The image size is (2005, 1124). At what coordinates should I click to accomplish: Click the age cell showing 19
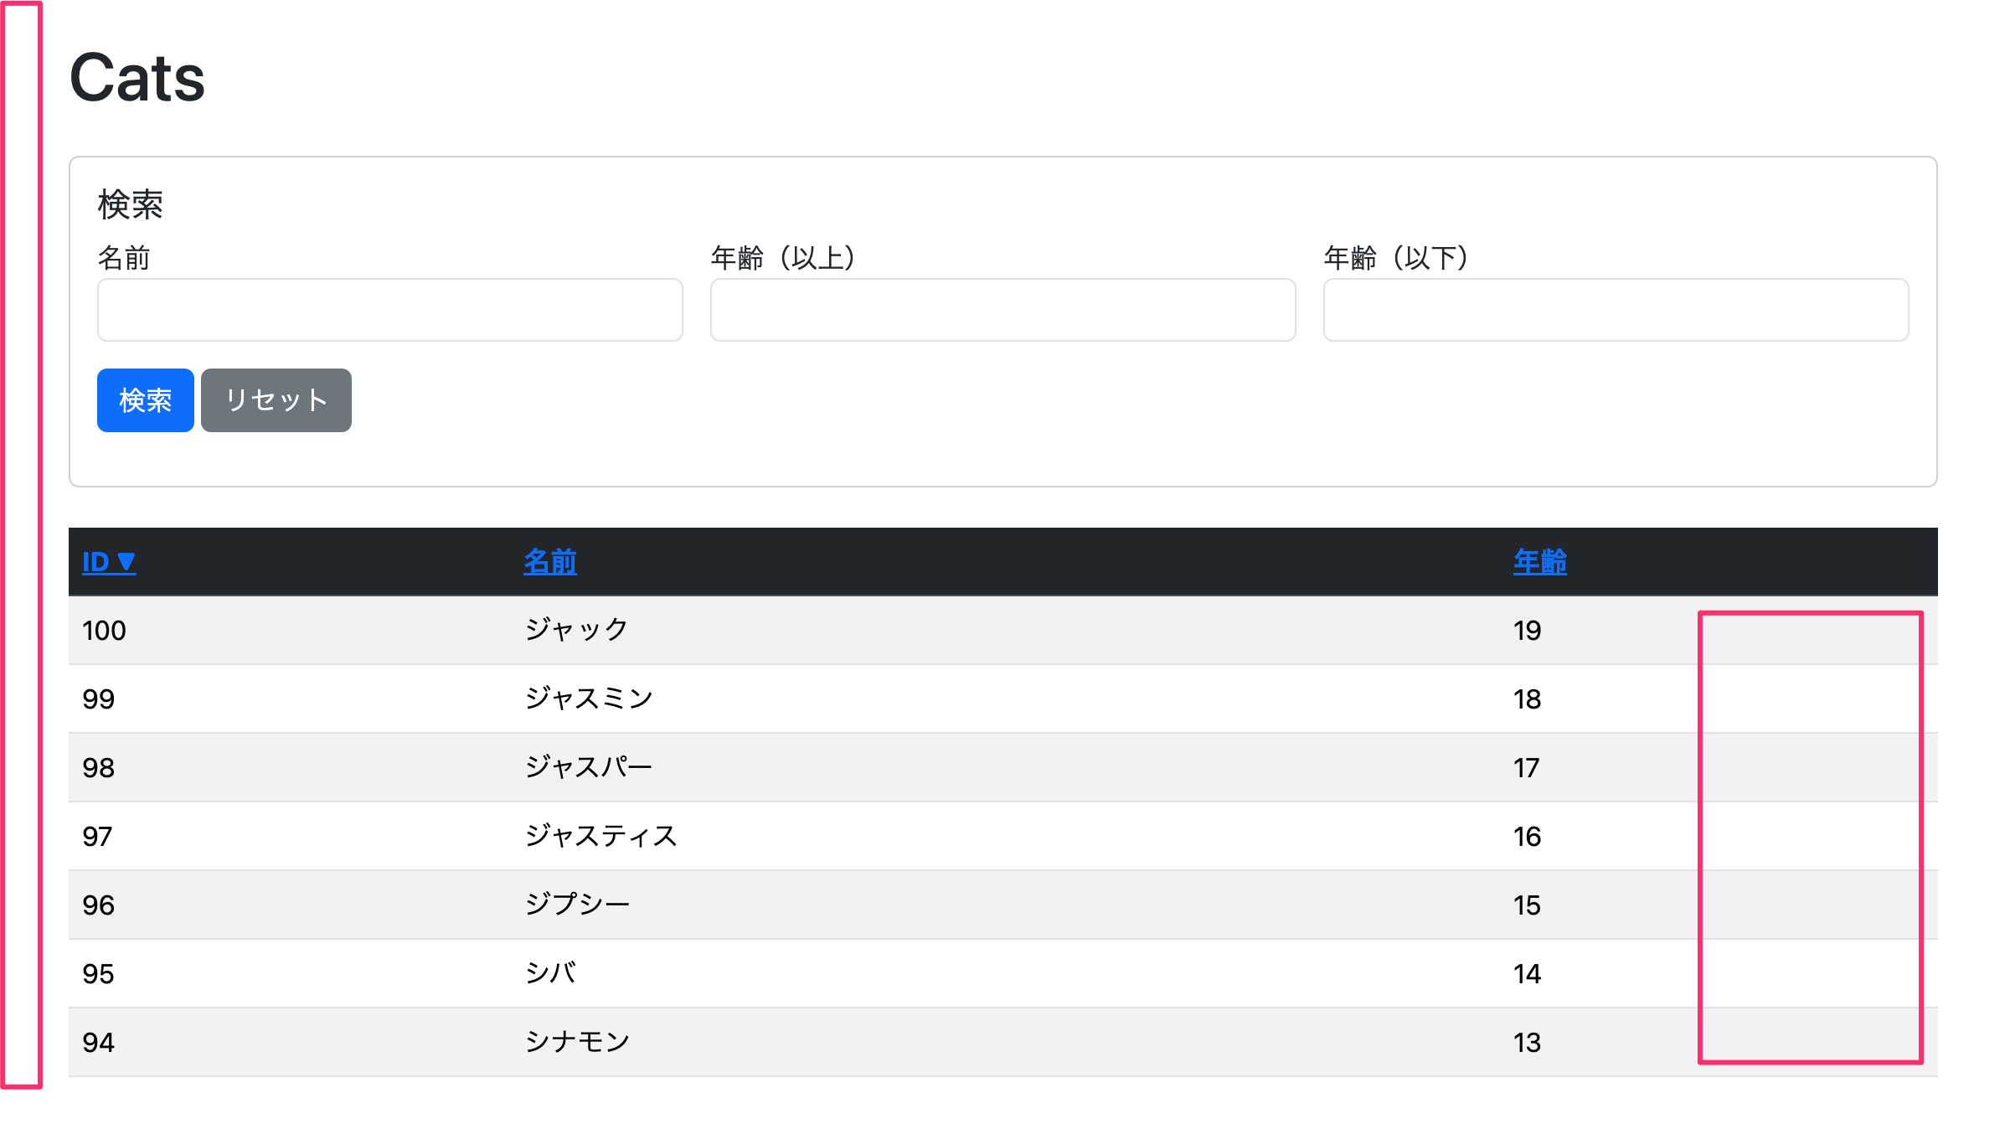tap(1527, 631)
